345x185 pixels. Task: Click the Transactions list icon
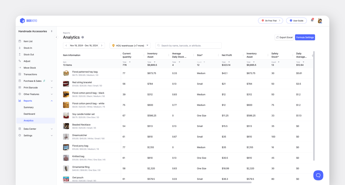click(x=20, y=74)
